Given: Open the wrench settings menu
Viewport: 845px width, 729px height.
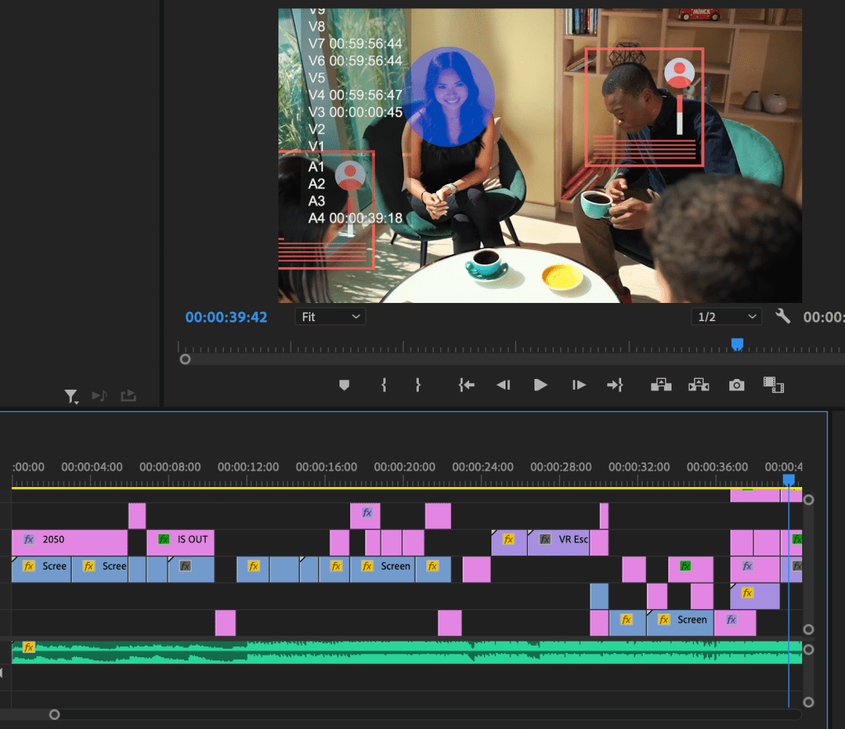Looking at the screenshot, I should 783,316.
